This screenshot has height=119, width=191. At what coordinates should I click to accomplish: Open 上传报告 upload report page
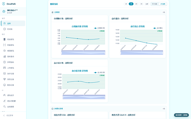click(x=13, y=68)
